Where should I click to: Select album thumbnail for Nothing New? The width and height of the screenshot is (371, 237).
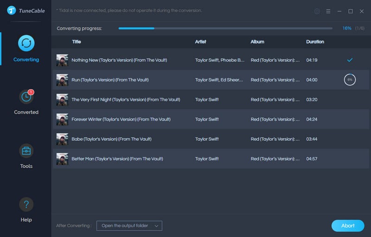[x=62, y=60]
